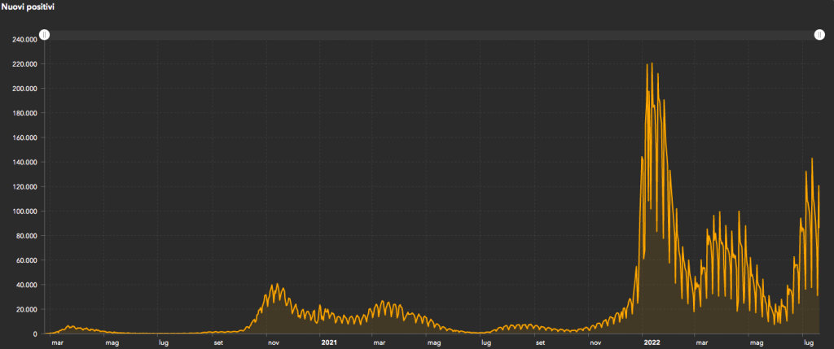
Task: Click the 60.000 y-axis label
Action: 26,260
